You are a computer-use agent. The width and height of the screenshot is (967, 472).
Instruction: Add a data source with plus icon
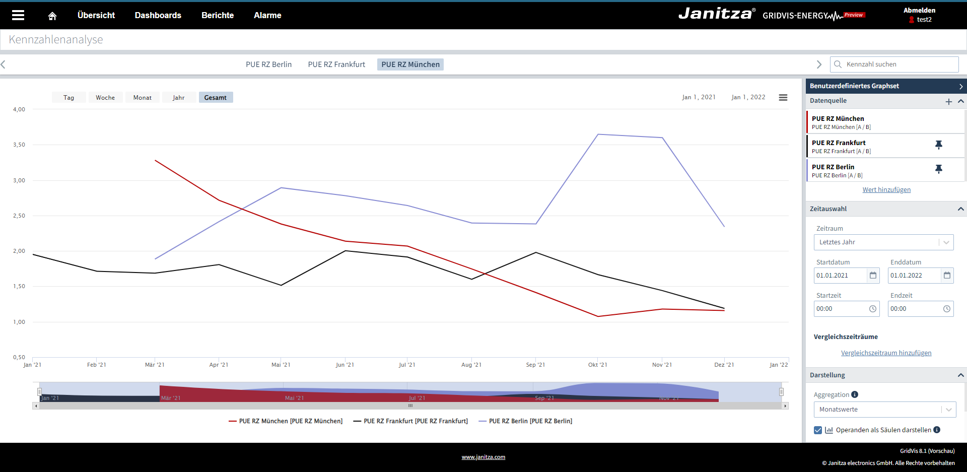coord(948,101)
